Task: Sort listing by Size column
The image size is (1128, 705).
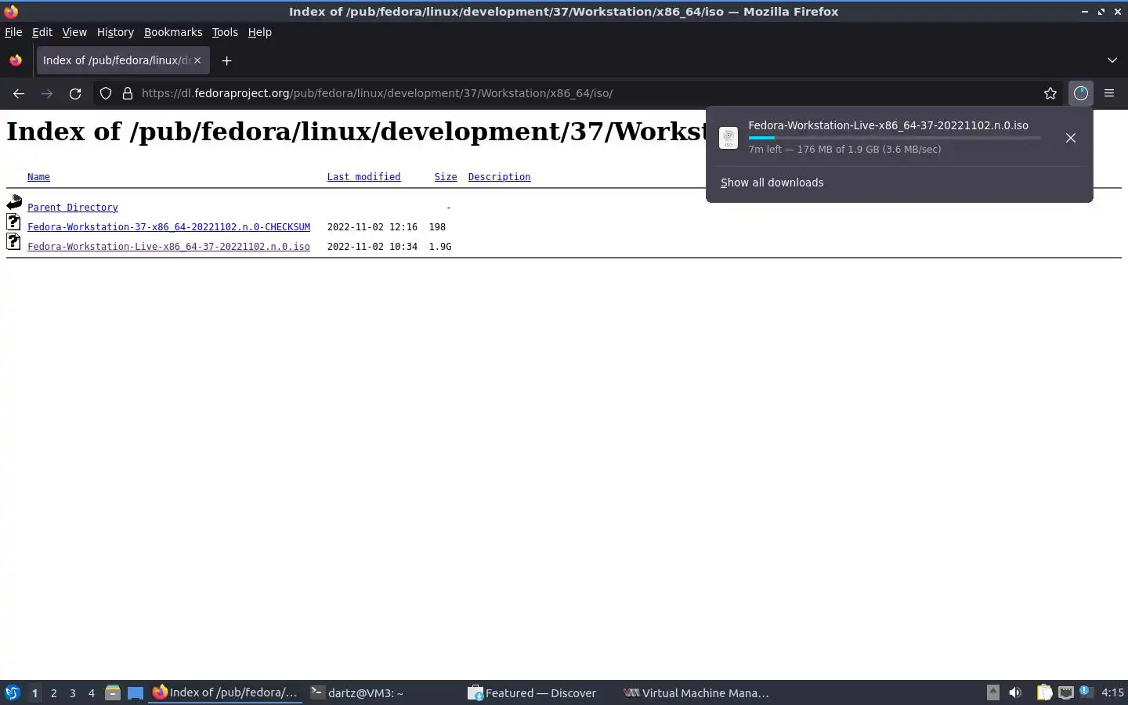Action: [x=446, y=177]
